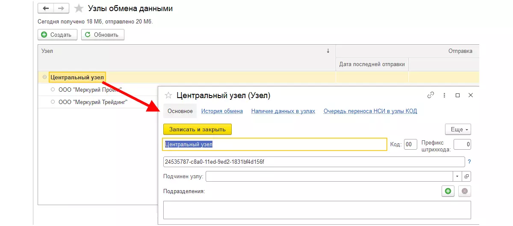Copy link to Центральный узел form
The width and height of the screenshot is (513, 226).
pyautogui.click(x=430, y=96)
